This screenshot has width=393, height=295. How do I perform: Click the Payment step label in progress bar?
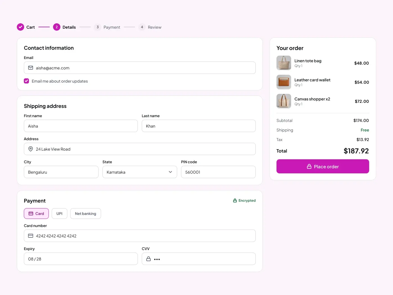112,27
